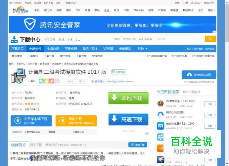Click DIY in the top site menu
The height and width of the screenshot is (166, 229).
(x=78, y=10)
